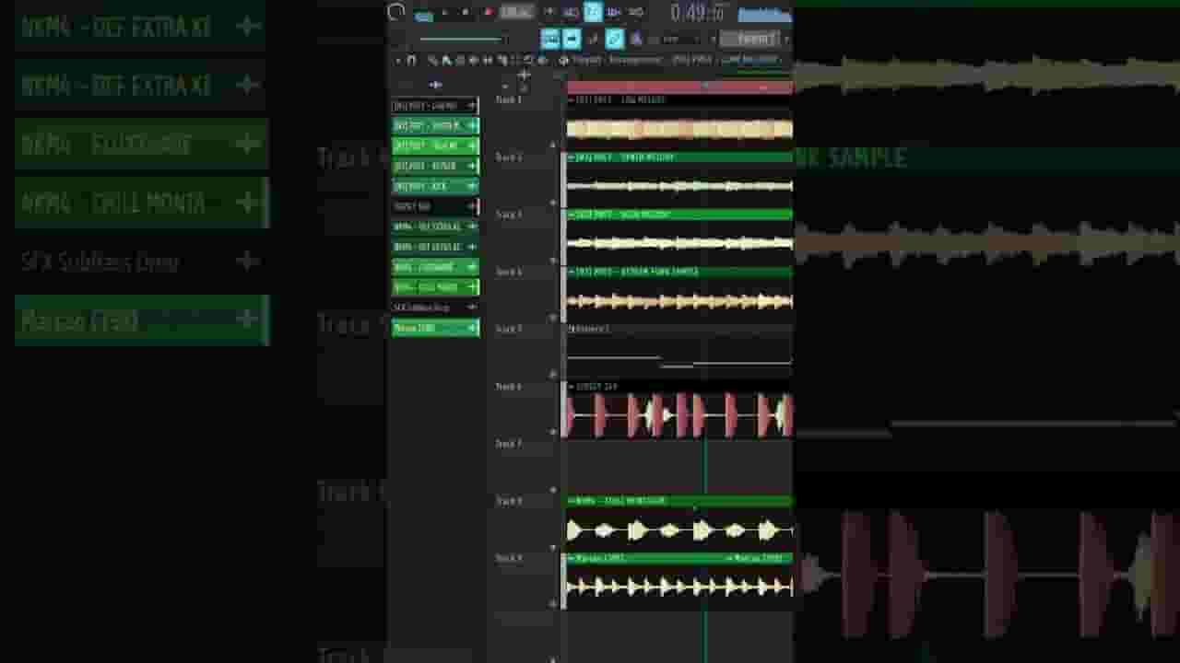Select the Track 6 header label
The width and height of the screenshot is (1180, 663).
(x=509, y=387)
